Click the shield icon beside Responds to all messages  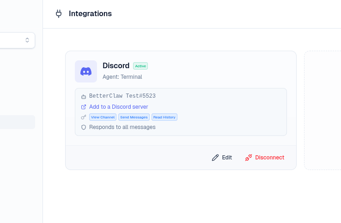(x=84, y=127)
